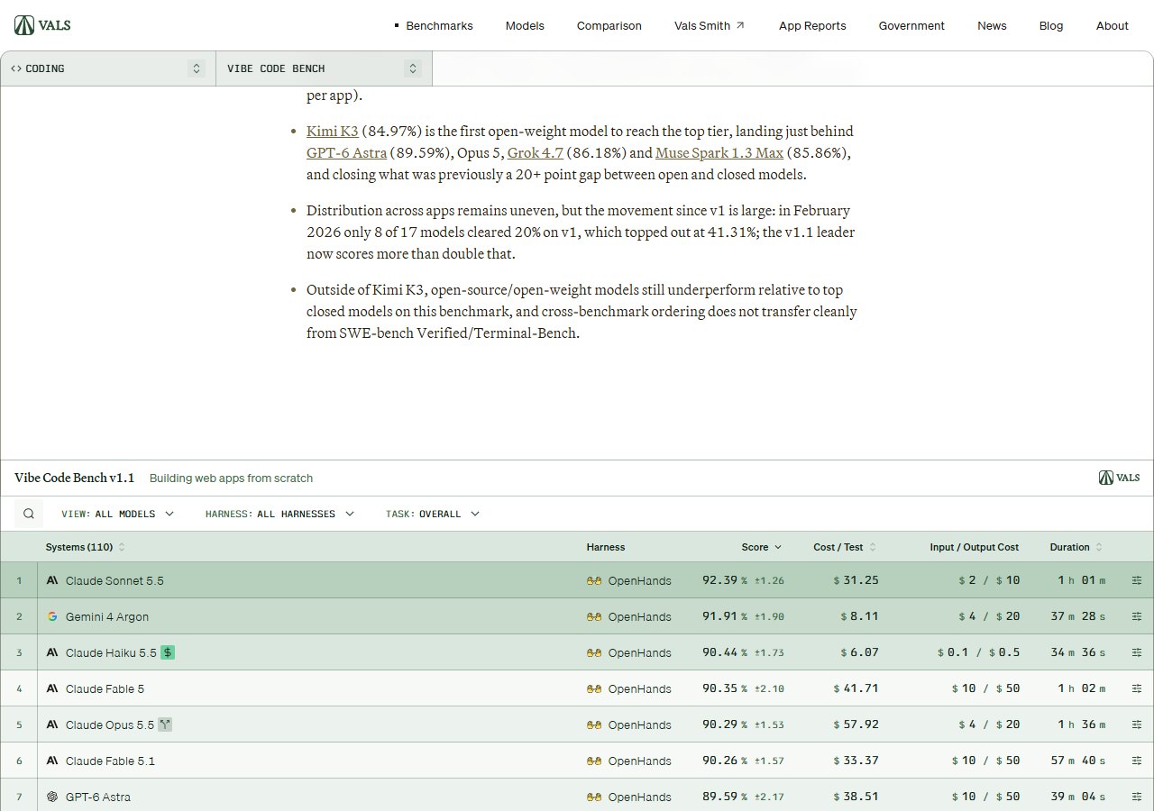Click the branch badge beside Claude Opus 5.5
Image resolution: width=1154 pixels, height=811 pixels.
click(x=165, y=724)
